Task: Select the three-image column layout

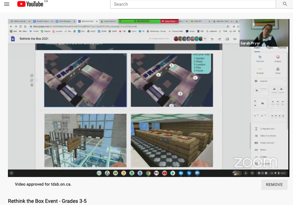Action: tap(278, 103)
